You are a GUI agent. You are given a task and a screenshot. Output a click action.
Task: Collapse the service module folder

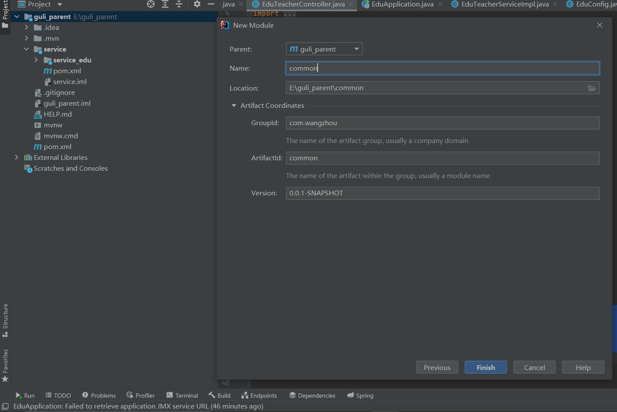[26, 49]
